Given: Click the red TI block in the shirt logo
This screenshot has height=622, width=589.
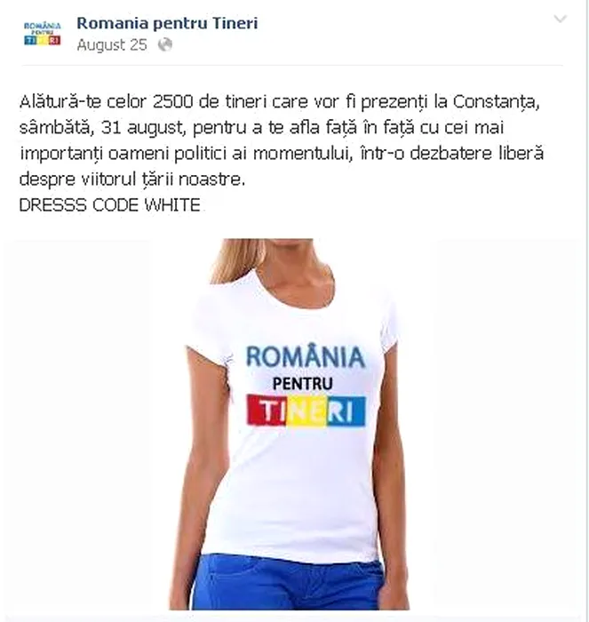Looking at the screenshot, I should point(267,411).
